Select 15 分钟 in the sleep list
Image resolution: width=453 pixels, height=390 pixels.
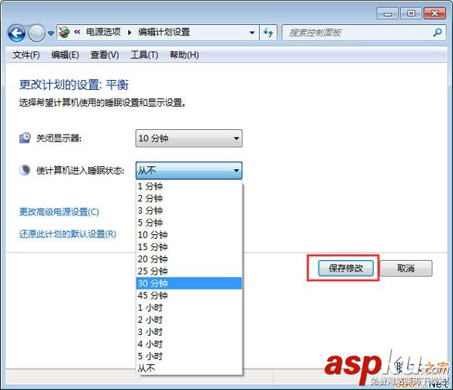click(189, 247)
